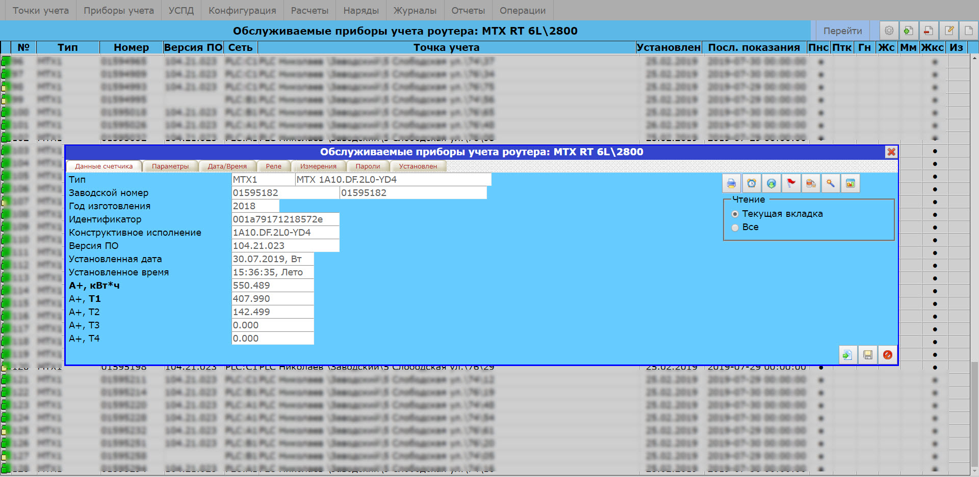
Task: Open the 'Конфигурация' menu
Action: 242,10
